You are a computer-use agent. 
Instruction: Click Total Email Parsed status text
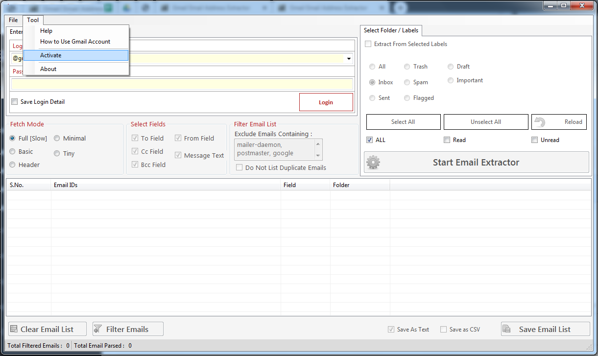pos(103,346)
